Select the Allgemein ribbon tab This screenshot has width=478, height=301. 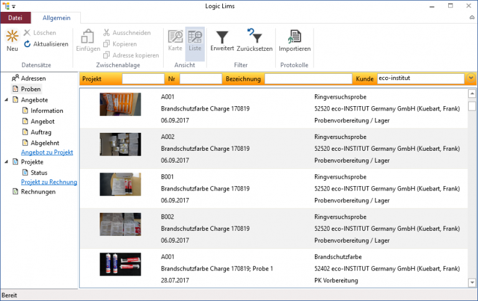point(56,18)
